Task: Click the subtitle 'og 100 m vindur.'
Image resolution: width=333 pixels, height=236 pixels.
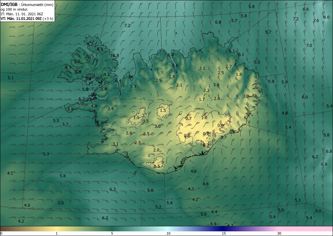Action: pos(14,9)
